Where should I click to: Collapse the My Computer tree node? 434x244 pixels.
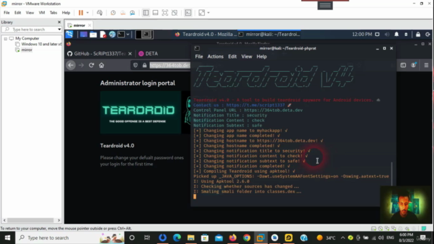[5, 39]
